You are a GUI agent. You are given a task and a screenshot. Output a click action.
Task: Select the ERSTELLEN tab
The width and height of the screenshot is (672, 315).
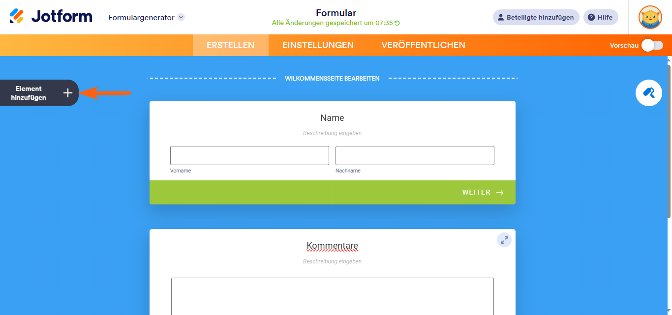[230, 45]
